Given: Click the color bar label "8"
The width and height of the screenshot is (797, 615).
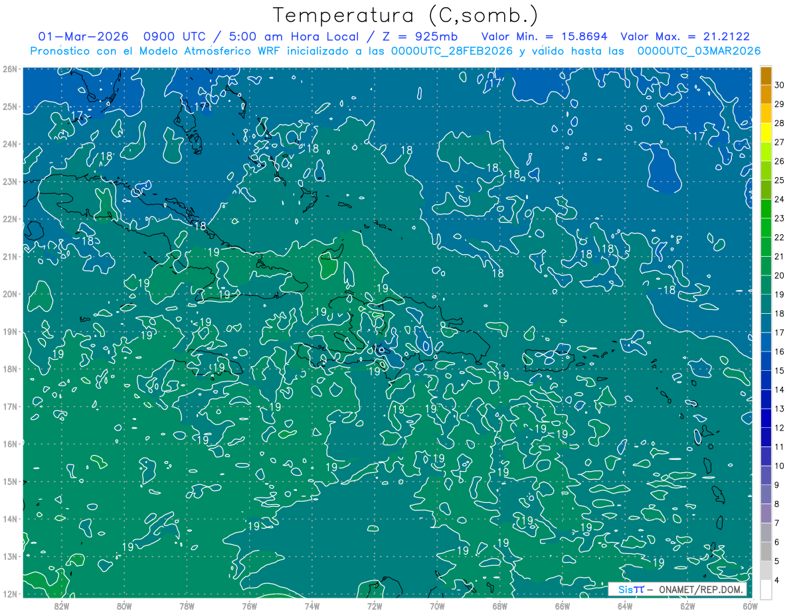Looking at the screenshot, I should click(x=778, y=504).
